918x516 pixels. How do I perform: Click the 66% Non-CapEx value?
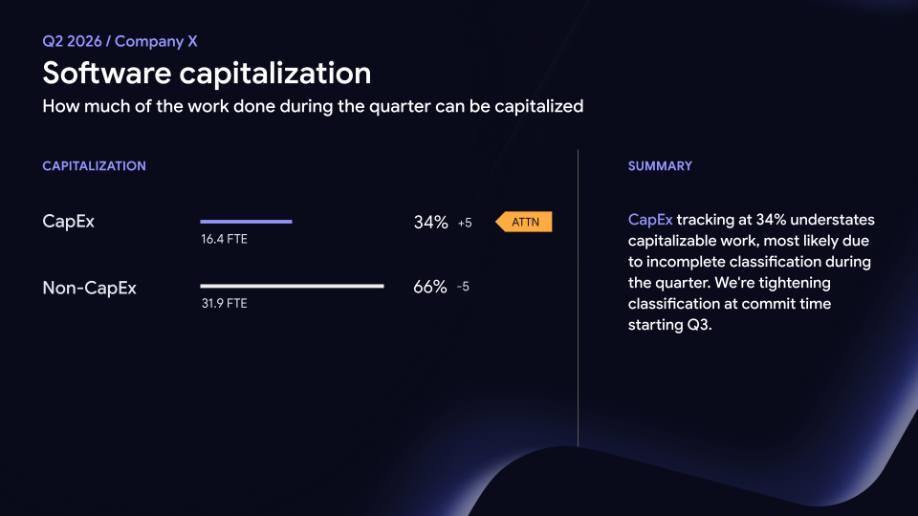pyautogui.click(x=430, y=287)
